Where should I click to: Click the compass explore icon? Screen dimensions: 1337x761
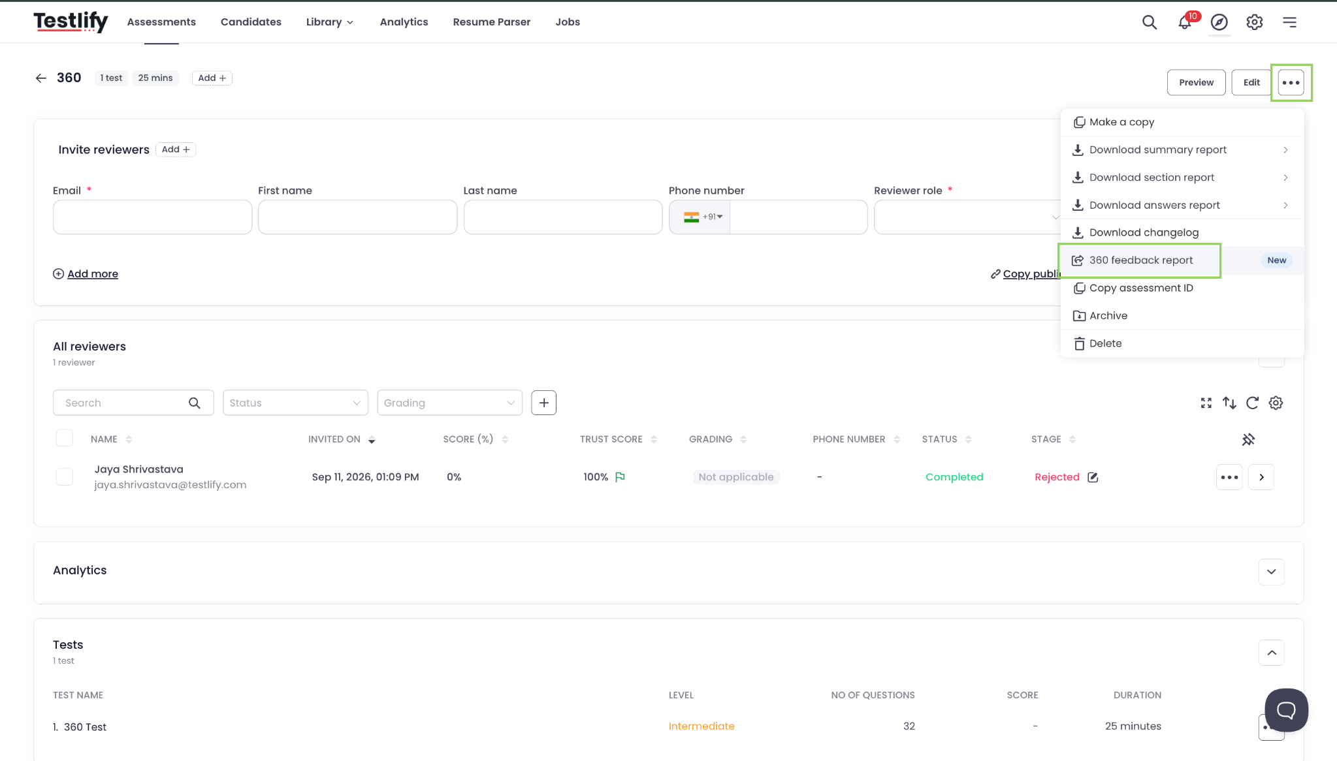coord(1219,22)
